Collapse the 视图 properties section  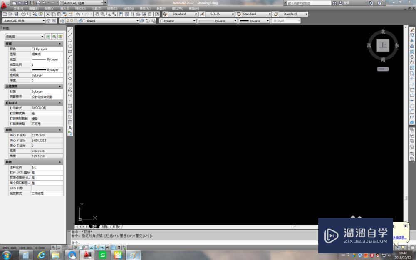tap(59, 130)
